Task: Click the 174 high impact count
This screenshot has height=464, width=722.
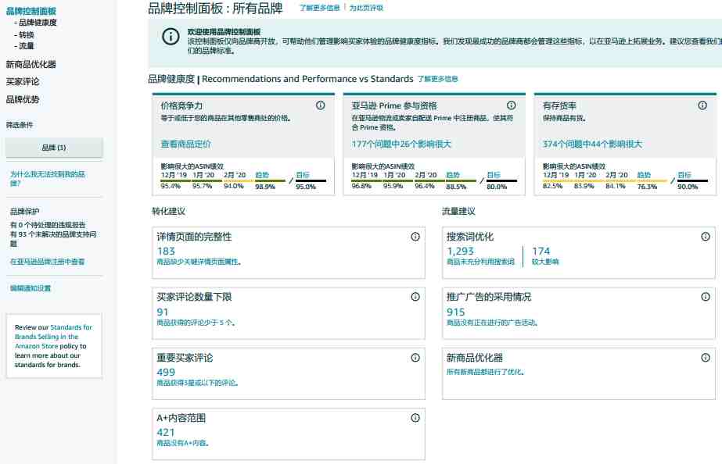Action: click(541, 251)
